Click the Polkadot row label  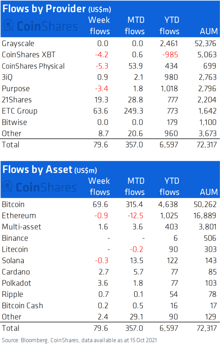(x=17, y=283)
